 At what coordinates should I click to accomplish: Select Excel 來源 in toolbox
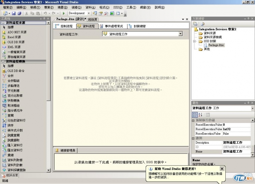point(11,37)
